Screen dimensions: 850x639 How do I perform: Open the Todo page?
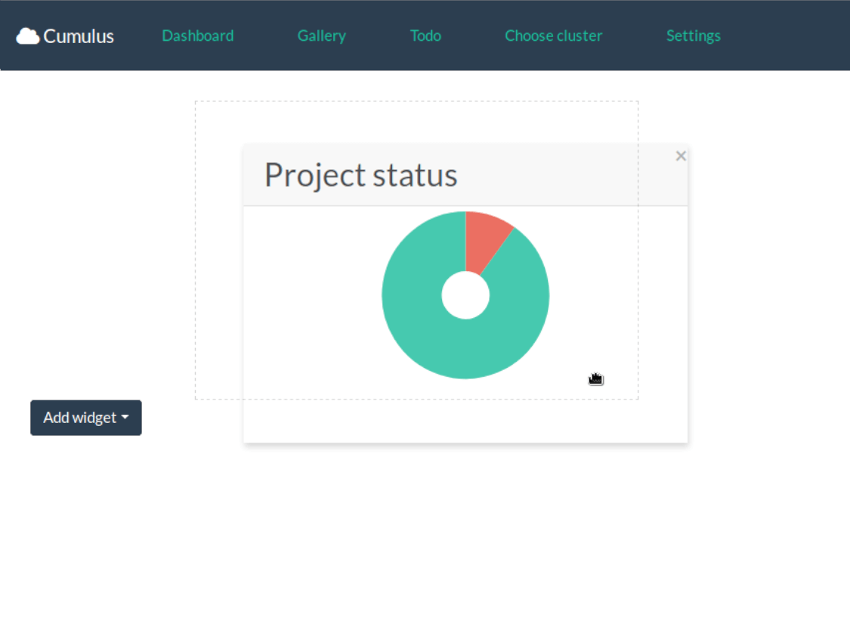pos(425,35)
